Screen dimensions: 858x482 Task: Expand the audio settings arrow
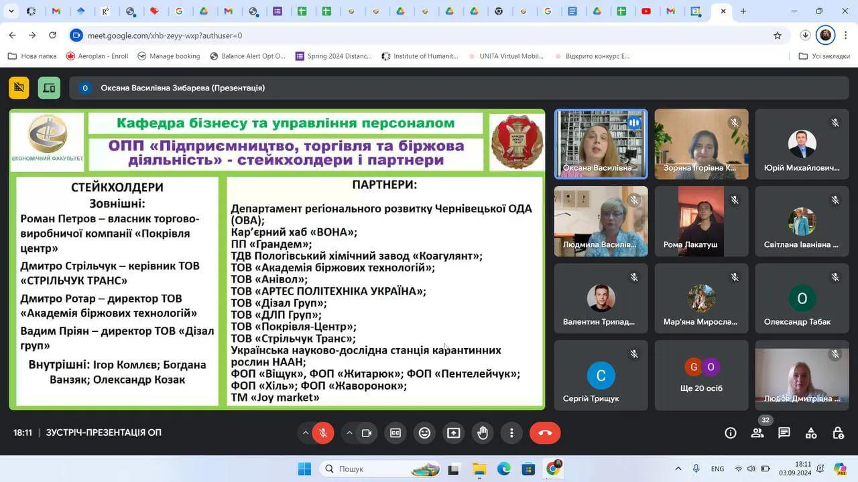coord(306,433)
